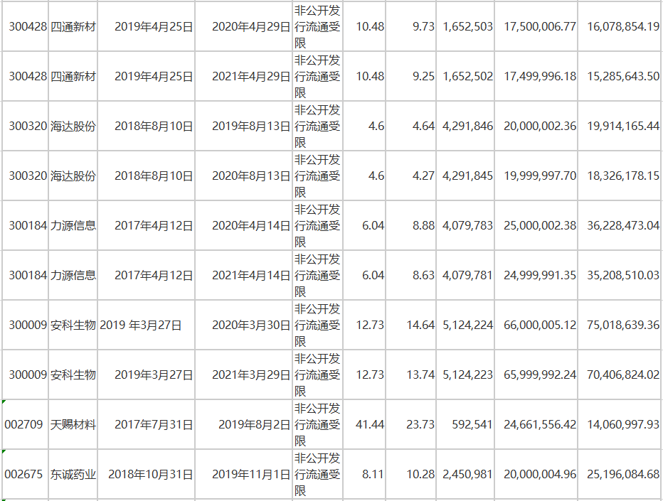This screenshot has width=663, height=501.
Task: Select cell 25,000,002.38
Action: 536,225
